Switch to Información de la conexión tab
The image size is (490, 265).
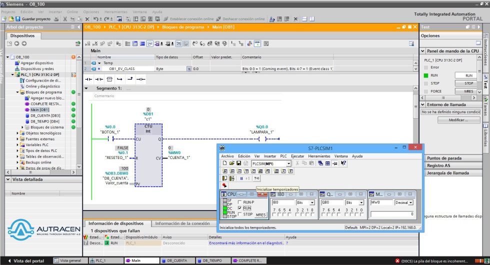182,223
